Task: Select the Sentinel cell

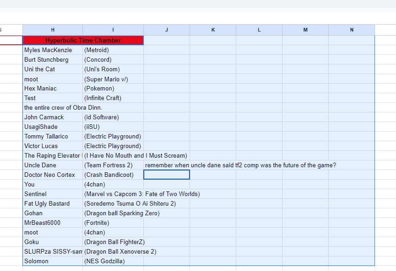Action: 53,194
